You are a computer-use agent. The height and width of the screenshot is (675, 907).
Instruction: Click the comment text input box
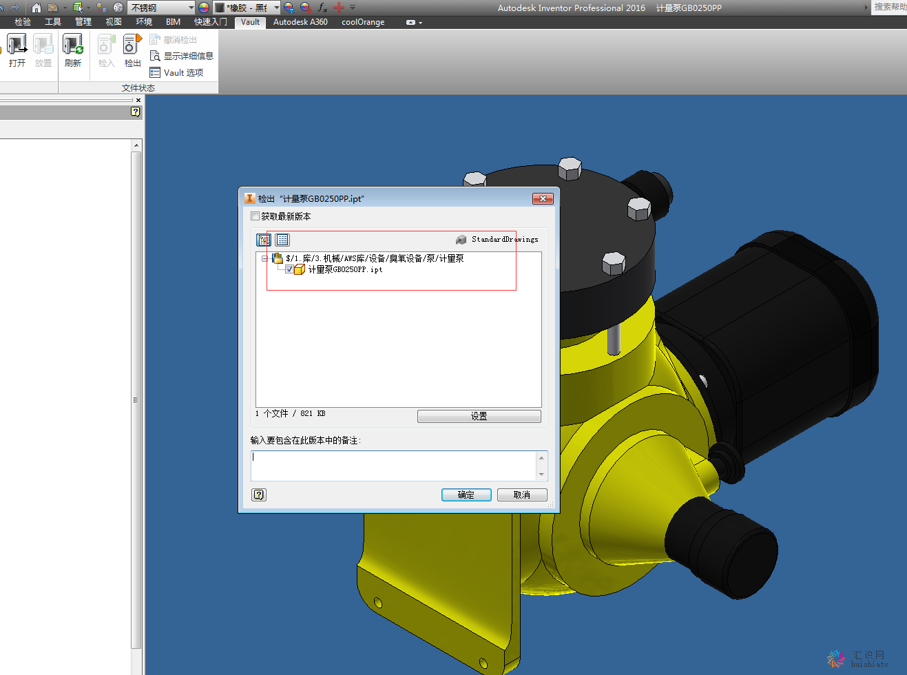point(393,466)
